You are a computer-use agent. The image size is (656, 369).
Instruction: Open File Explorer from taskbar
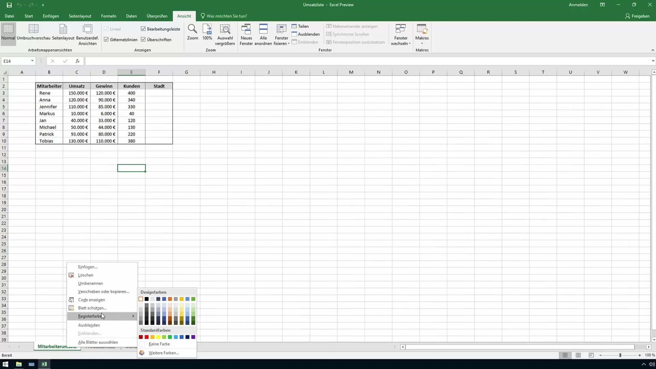(19, 364)
